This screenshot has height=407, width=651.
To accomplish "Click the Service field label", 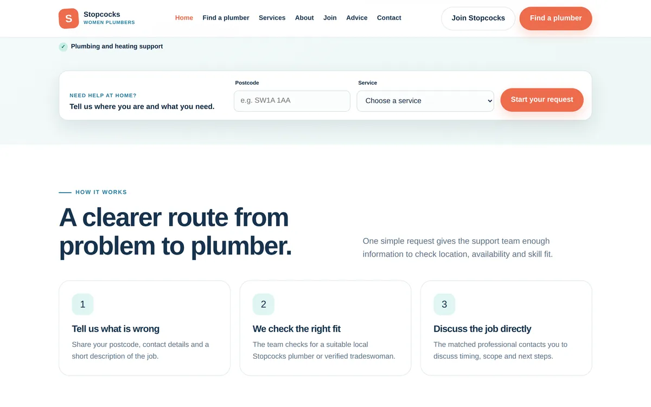I will (x=367, y=83).
